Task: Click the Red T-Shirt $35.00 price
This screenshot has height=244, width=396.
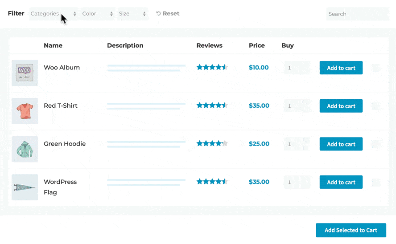Action: click(x=259, y=106)
